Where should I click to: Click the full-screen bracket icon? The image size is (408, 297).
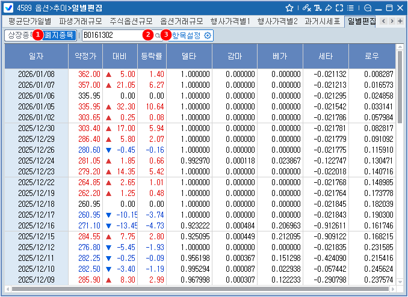coord(339,8)
